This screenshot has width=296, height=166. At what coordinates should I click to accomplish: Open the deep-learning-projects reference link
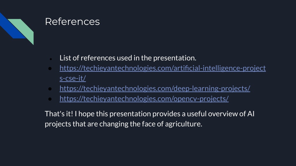155,88
